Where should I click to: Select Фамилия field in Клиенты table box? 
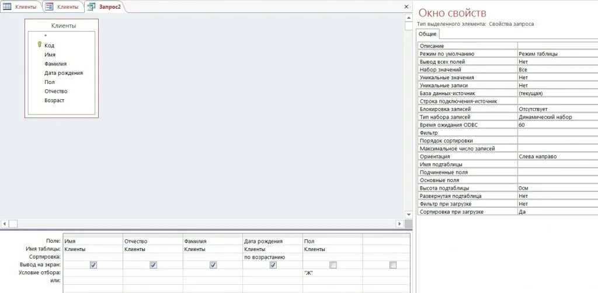tap(55, 64)
